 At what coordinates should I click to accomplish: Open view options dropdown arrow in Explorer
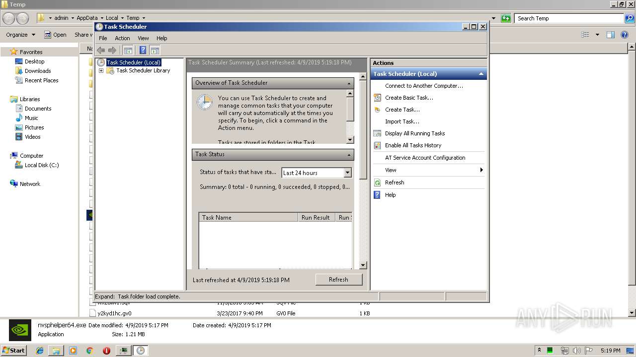point(597,35)
